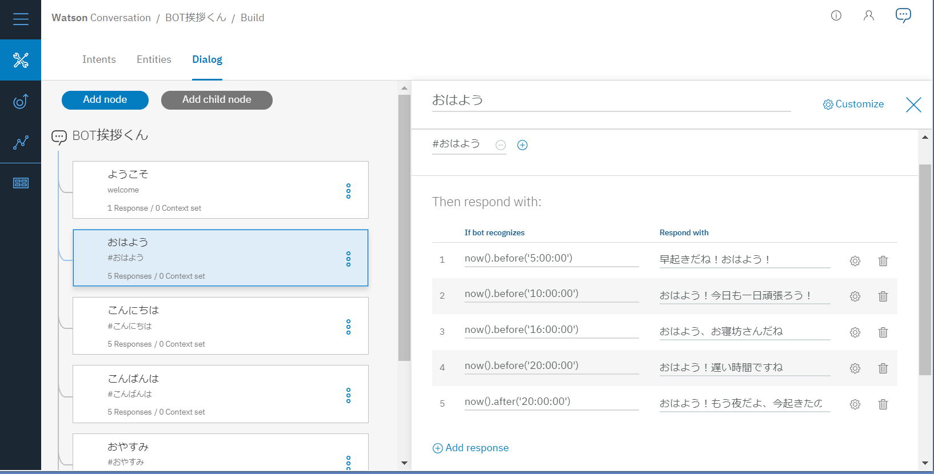The height and width of the screenshot is (474, 934).
Task: Open options menu for こんにちは node
Action: click(x=348, y=327)
